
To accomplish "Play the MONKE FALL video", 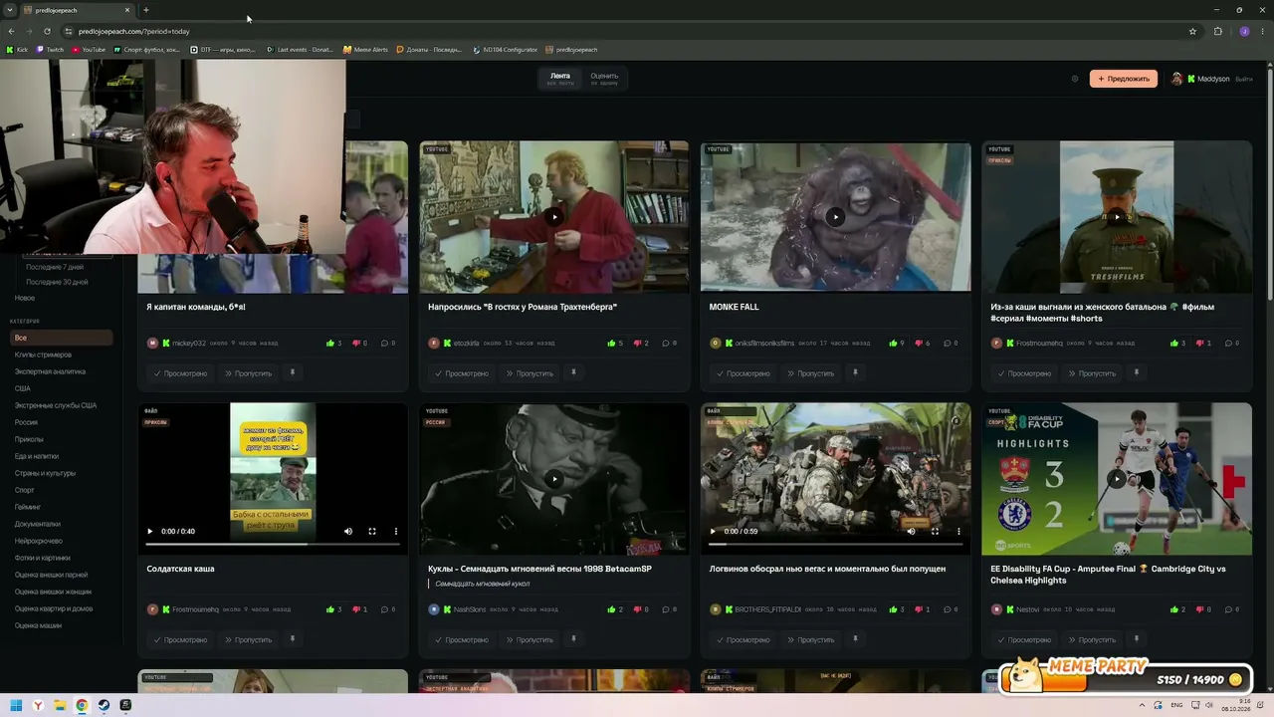I will click(836, 217).
